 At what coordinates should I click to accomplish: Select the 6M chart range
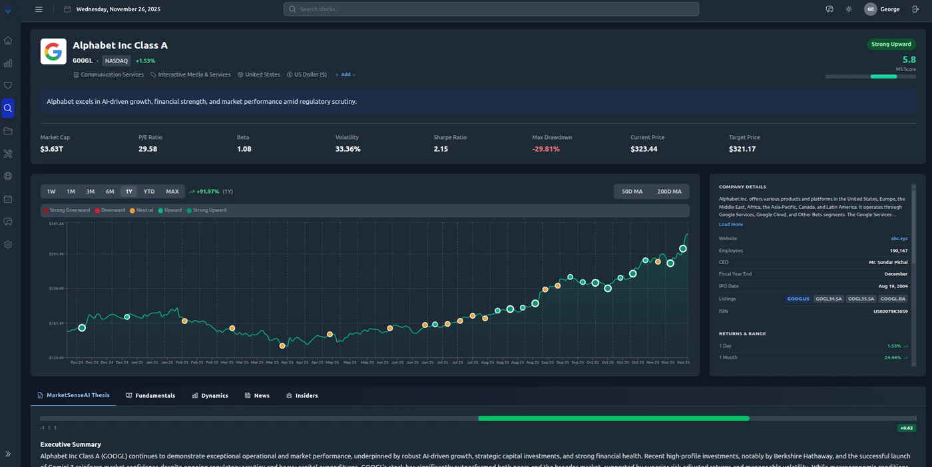110,192
